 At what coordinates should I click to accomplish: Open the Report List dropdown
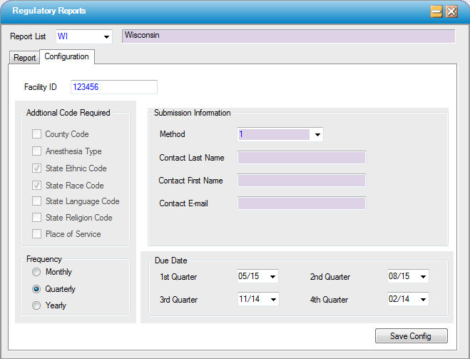pyautogui.click(x=106, y=36)
